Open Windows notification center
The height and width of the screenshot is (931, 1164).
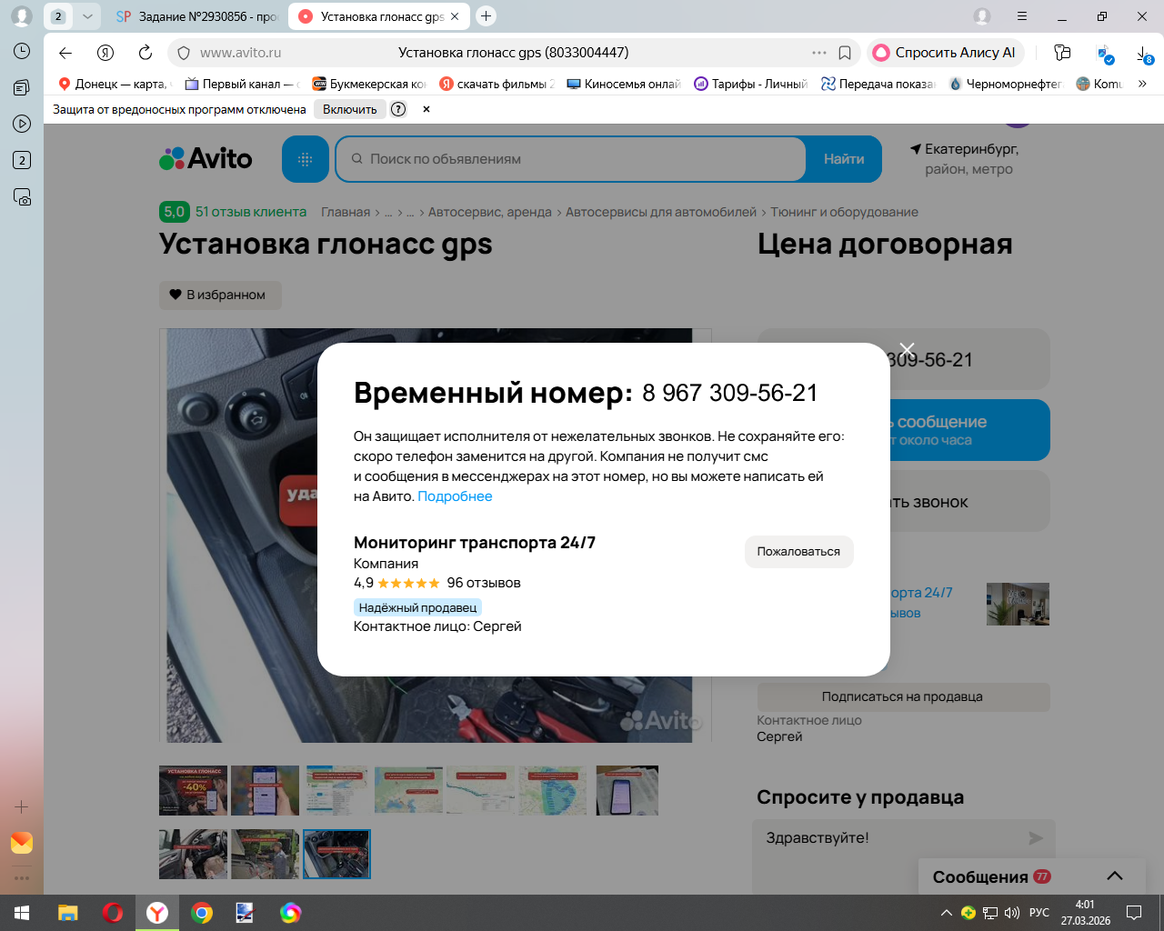[1134, 913]
